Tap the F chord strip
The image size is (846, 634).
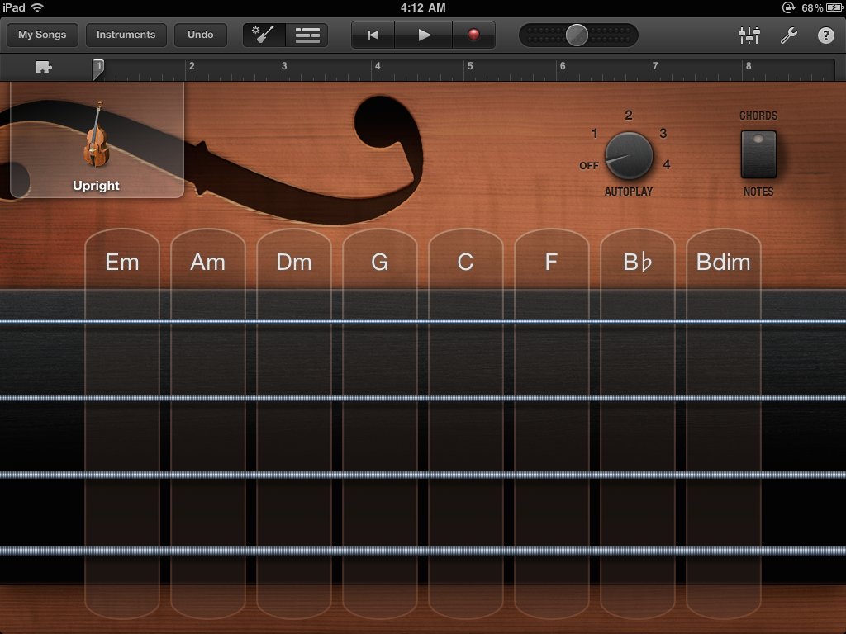[x=551, y=423]
